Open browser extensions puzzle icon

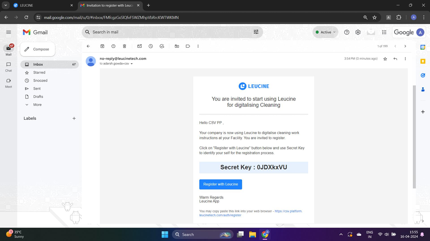tap(399, 17)
